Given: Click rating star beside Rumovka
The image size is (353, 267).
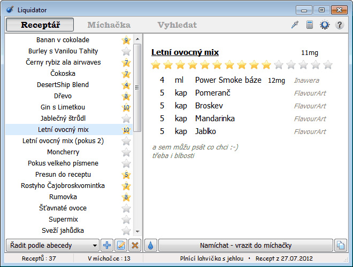Looking at the screenshot, I should tap(126, 197).
